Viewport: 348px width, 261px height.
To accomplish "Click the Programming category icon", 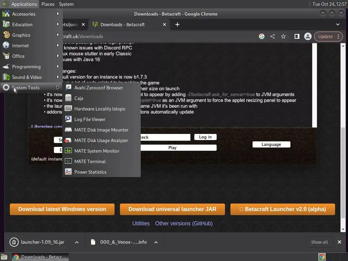I will 6,67.
